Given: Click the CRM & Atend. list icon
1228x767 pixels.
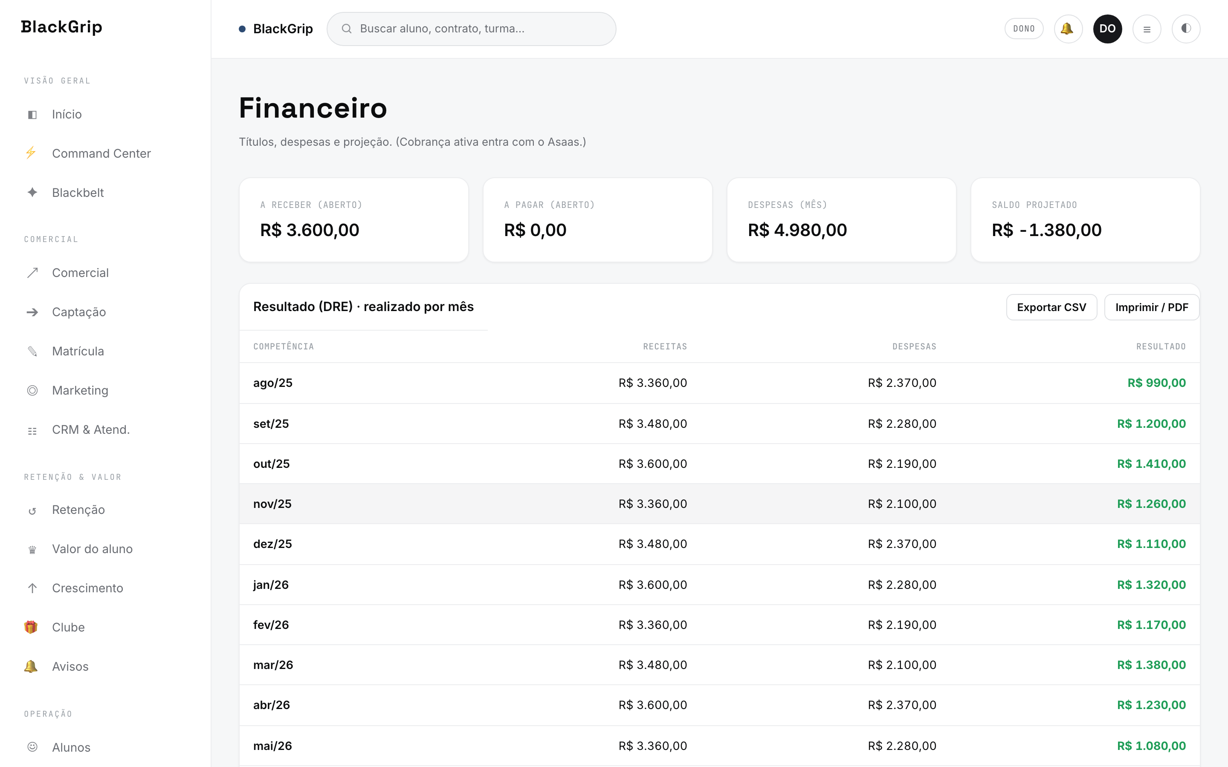Looking at the screenshot, I should [32, 431].
